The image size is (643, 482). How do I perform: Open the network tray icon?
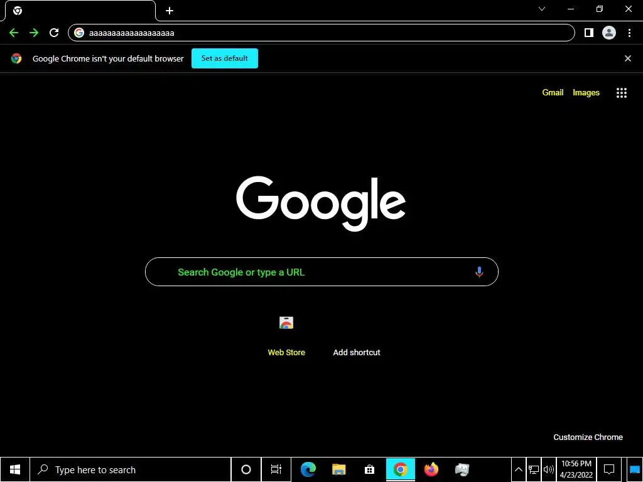534,469
